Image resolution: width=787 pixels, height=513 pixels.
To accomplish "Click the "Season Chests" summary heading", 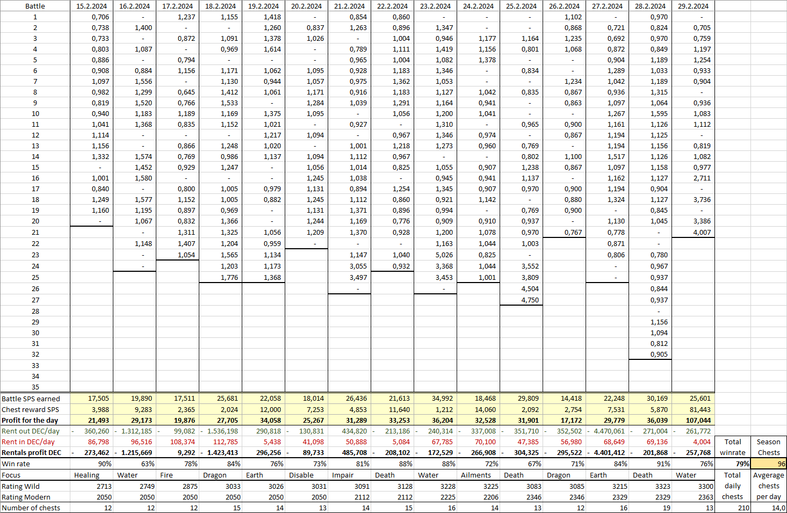I will pos(769,447).
